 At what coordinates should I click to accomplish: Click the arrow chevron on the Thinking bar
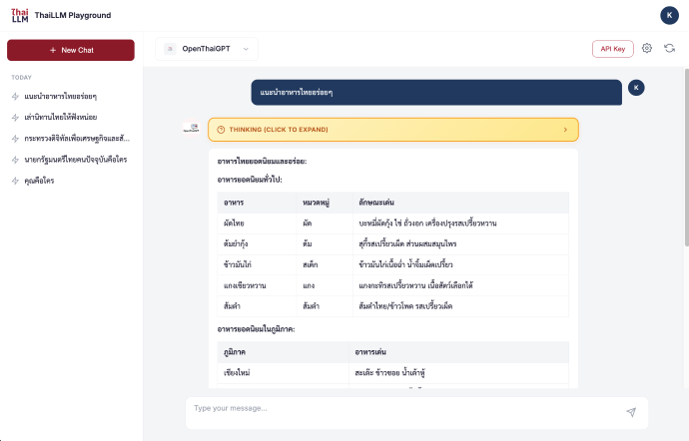565,130
